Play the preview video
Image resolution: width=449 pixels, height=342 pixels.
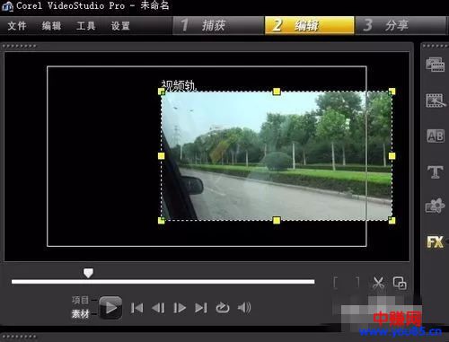tap(110, 308)
